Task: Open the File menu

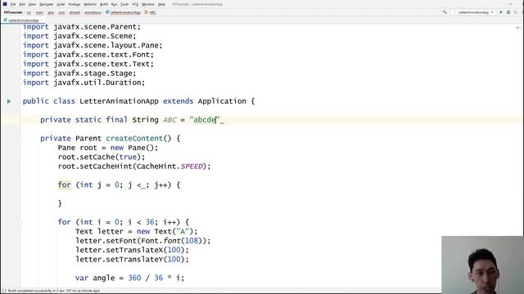Action: coord(13,4)
